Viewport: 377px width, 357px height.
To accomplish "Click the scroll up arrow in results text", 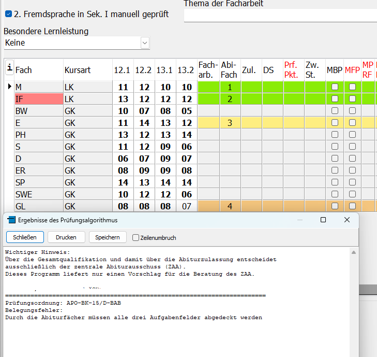I will (x=353, y=252).
